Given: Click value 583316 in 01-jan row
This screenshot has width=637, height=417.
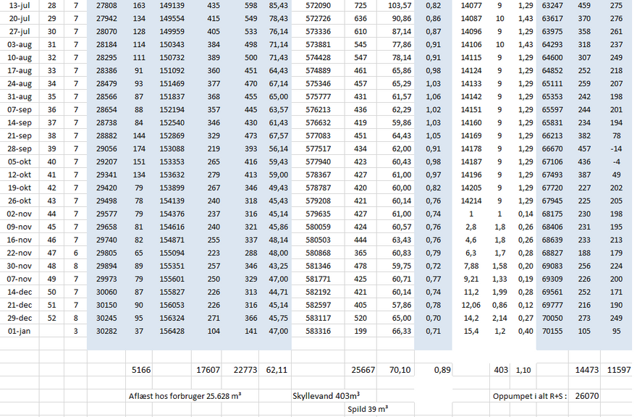Looking at the screenshot, I should (x=318, y=331).
